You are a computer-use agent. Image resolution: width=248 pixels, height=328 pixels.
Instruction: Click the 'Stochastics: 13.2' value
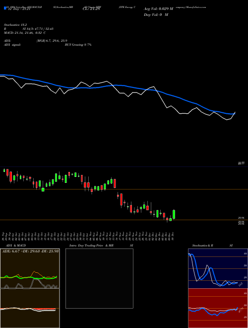coord(15,25)
